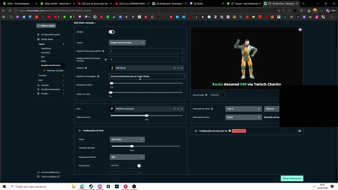Image resolution: width=338 pixels, height=190 pixels.
Task: Open the Spotify bookmark icon
Action: click(x=108, y=17)
